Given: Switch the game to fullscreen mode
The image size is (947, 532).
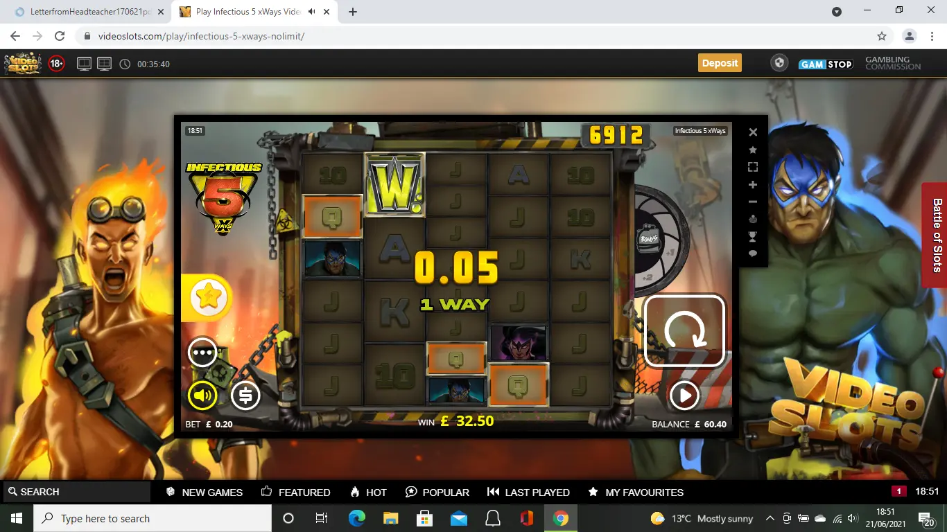Looking at the screenshot, I should (753, 167).
